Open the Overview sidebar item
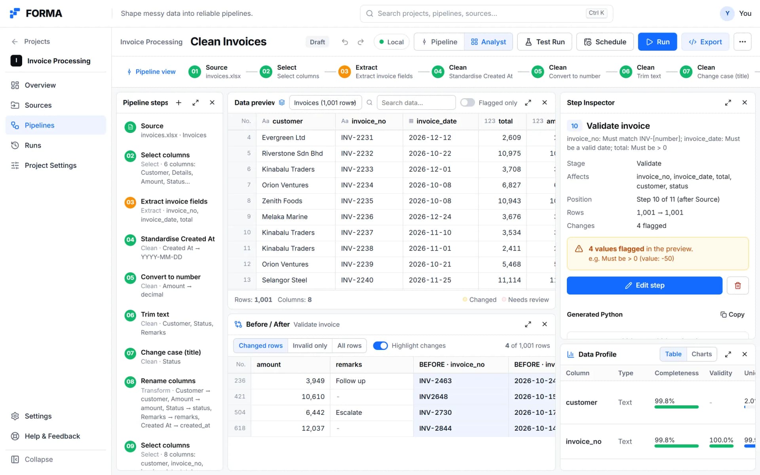The width and height of the screenshot is (760, 475). point(55,85)
